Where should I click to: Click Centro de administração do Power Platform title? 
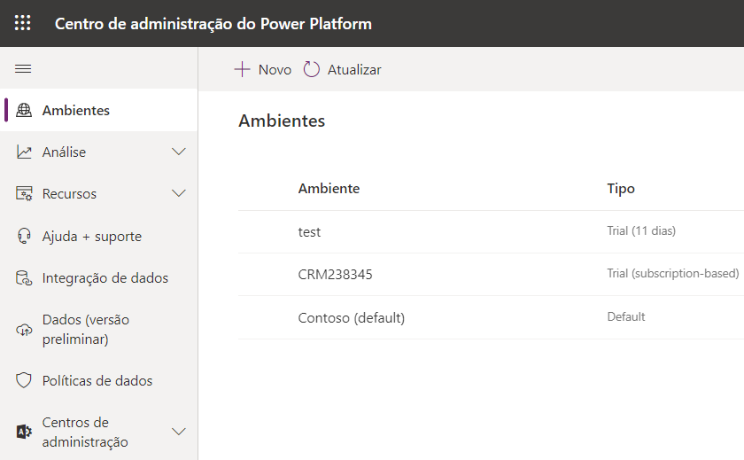213,23
